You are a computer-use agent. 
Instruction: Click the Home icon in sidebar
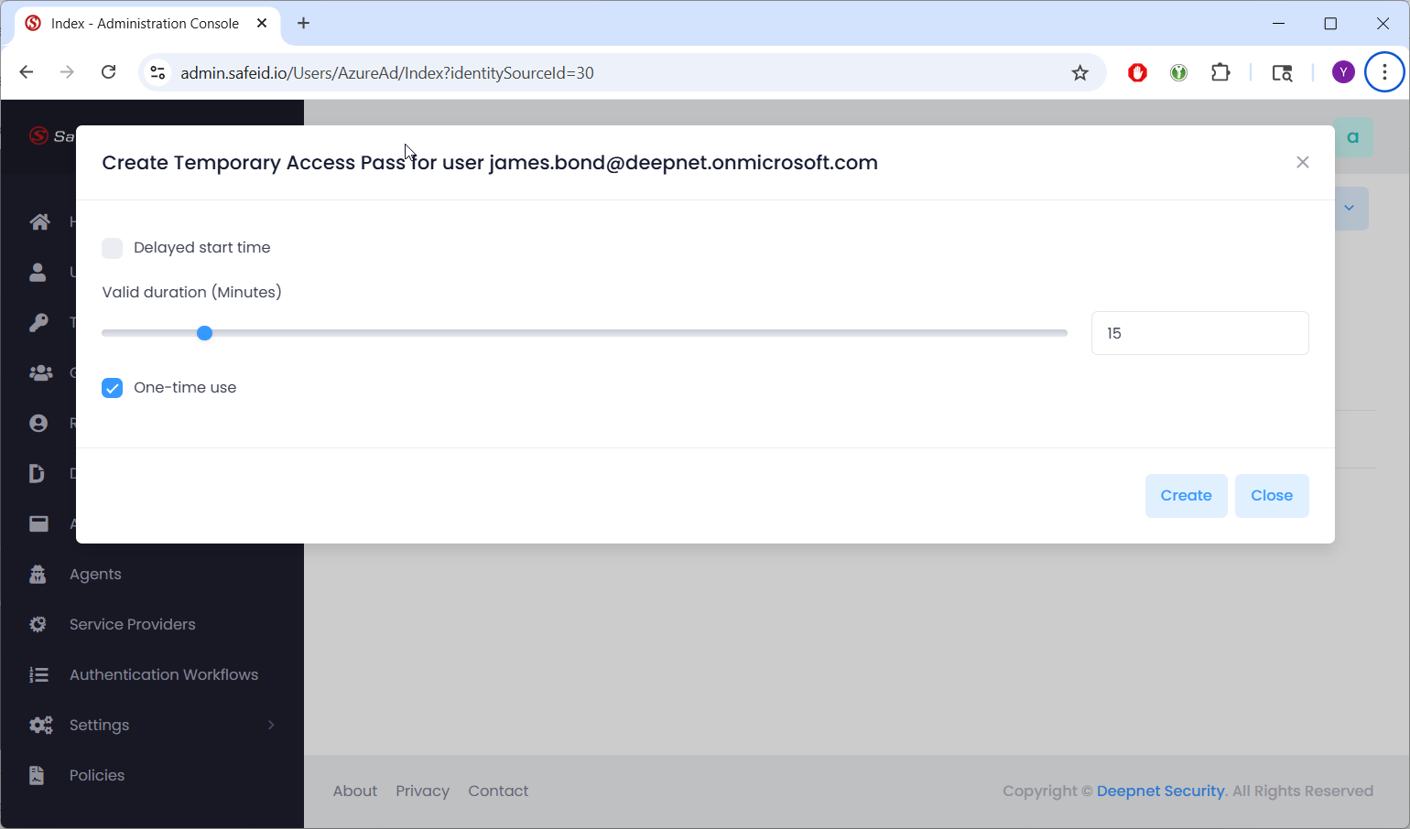[x=39, y=221]
